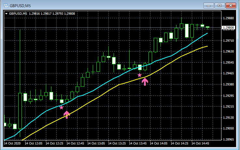
Task: Click the 14 Oct 12:25 time label
Action: pos(54,143)
